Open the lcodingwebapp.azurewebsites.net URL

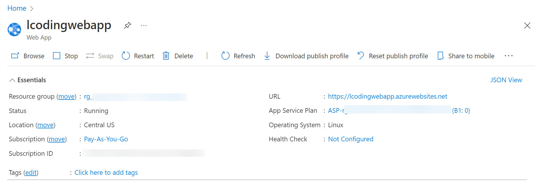coord(388,97)
